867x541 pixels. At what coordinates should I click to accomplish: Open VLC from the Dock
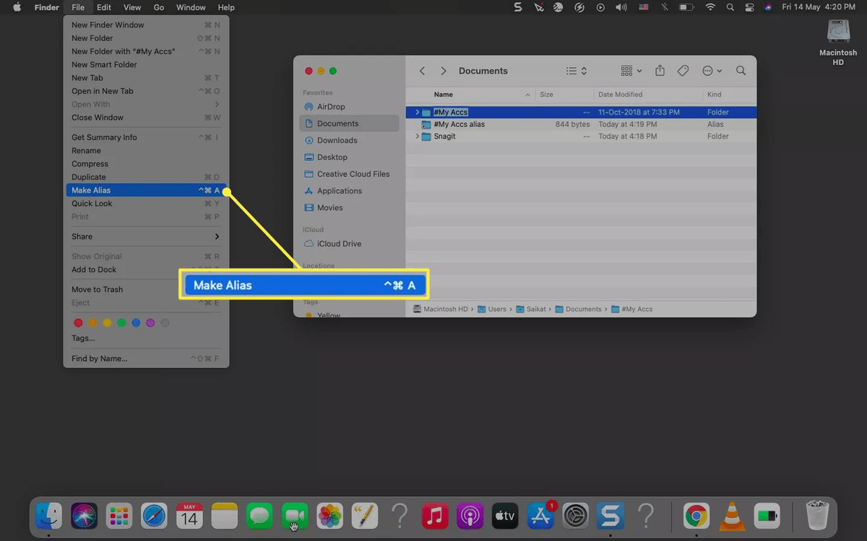pyautogui.click(x=731, y=516)
